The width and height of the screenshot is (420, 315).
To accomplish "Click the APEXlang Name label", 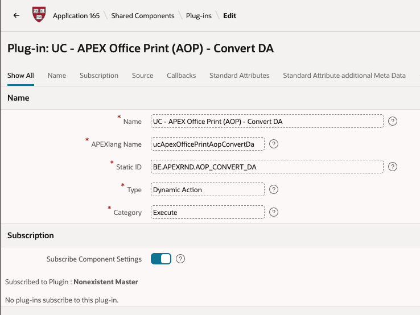I will coord(116,144).
